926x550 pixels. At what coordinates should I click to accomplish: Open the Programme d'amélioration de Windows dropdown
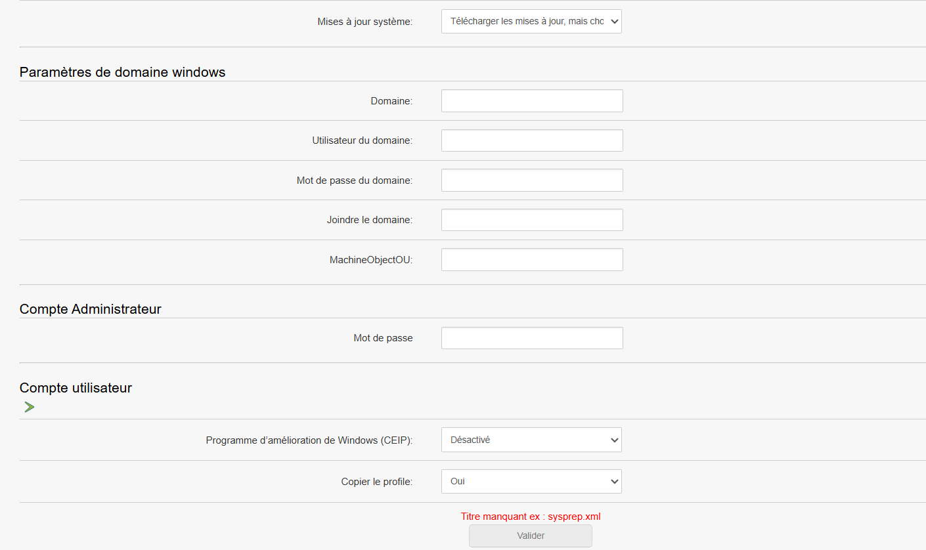[x=531, y=440]
